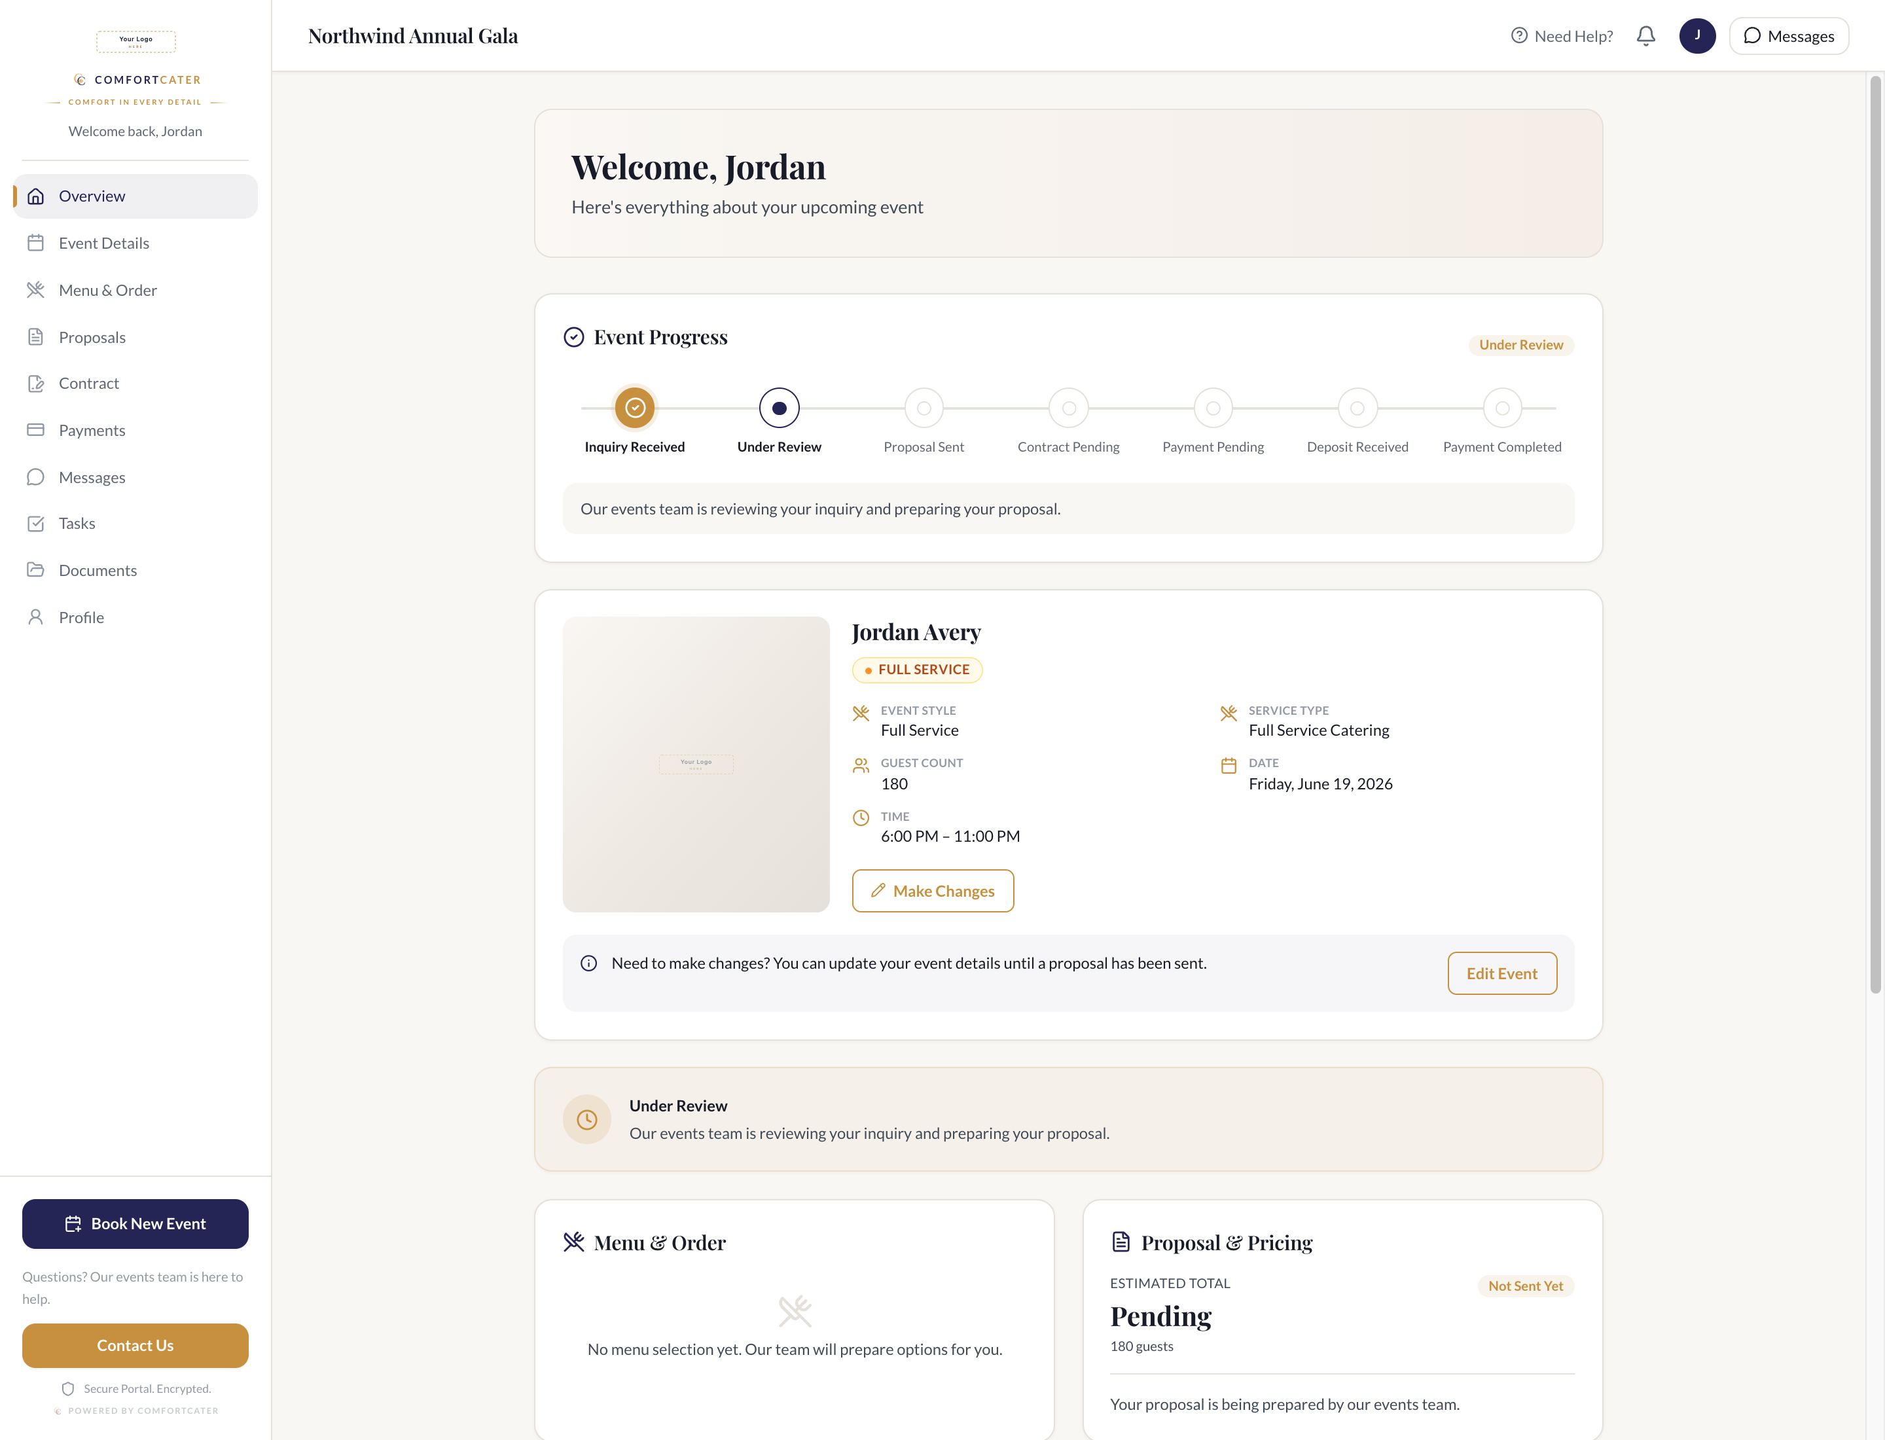Click Northwind Annual Gala title
Viewport: 1885px width, 1440px height.
coord(413,36)
